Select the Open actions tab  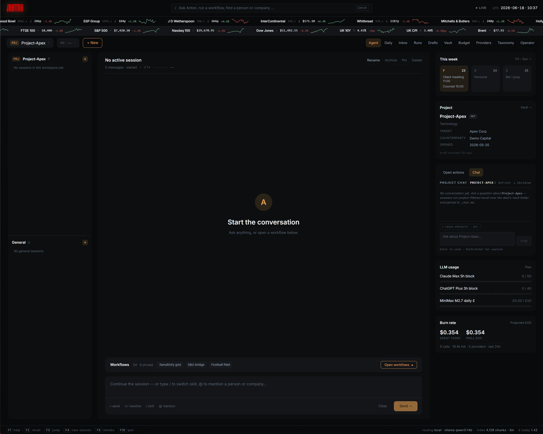pyautogui.click(x=453, y=173)
